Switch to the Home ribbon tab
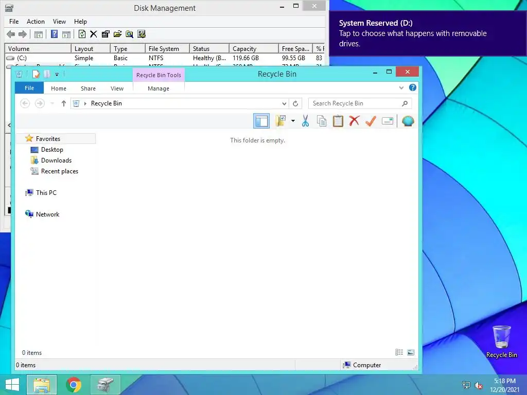 click(x=59, y=88)
